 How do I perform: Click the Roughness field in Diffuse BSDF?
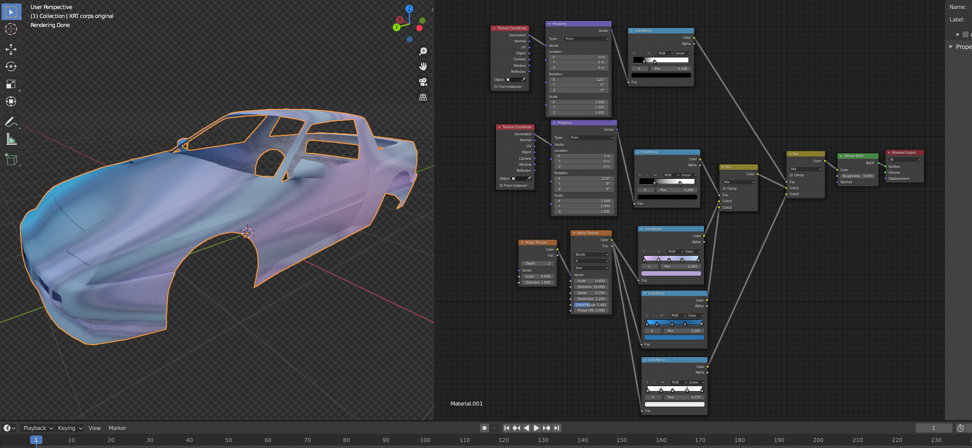pos(857,176)
